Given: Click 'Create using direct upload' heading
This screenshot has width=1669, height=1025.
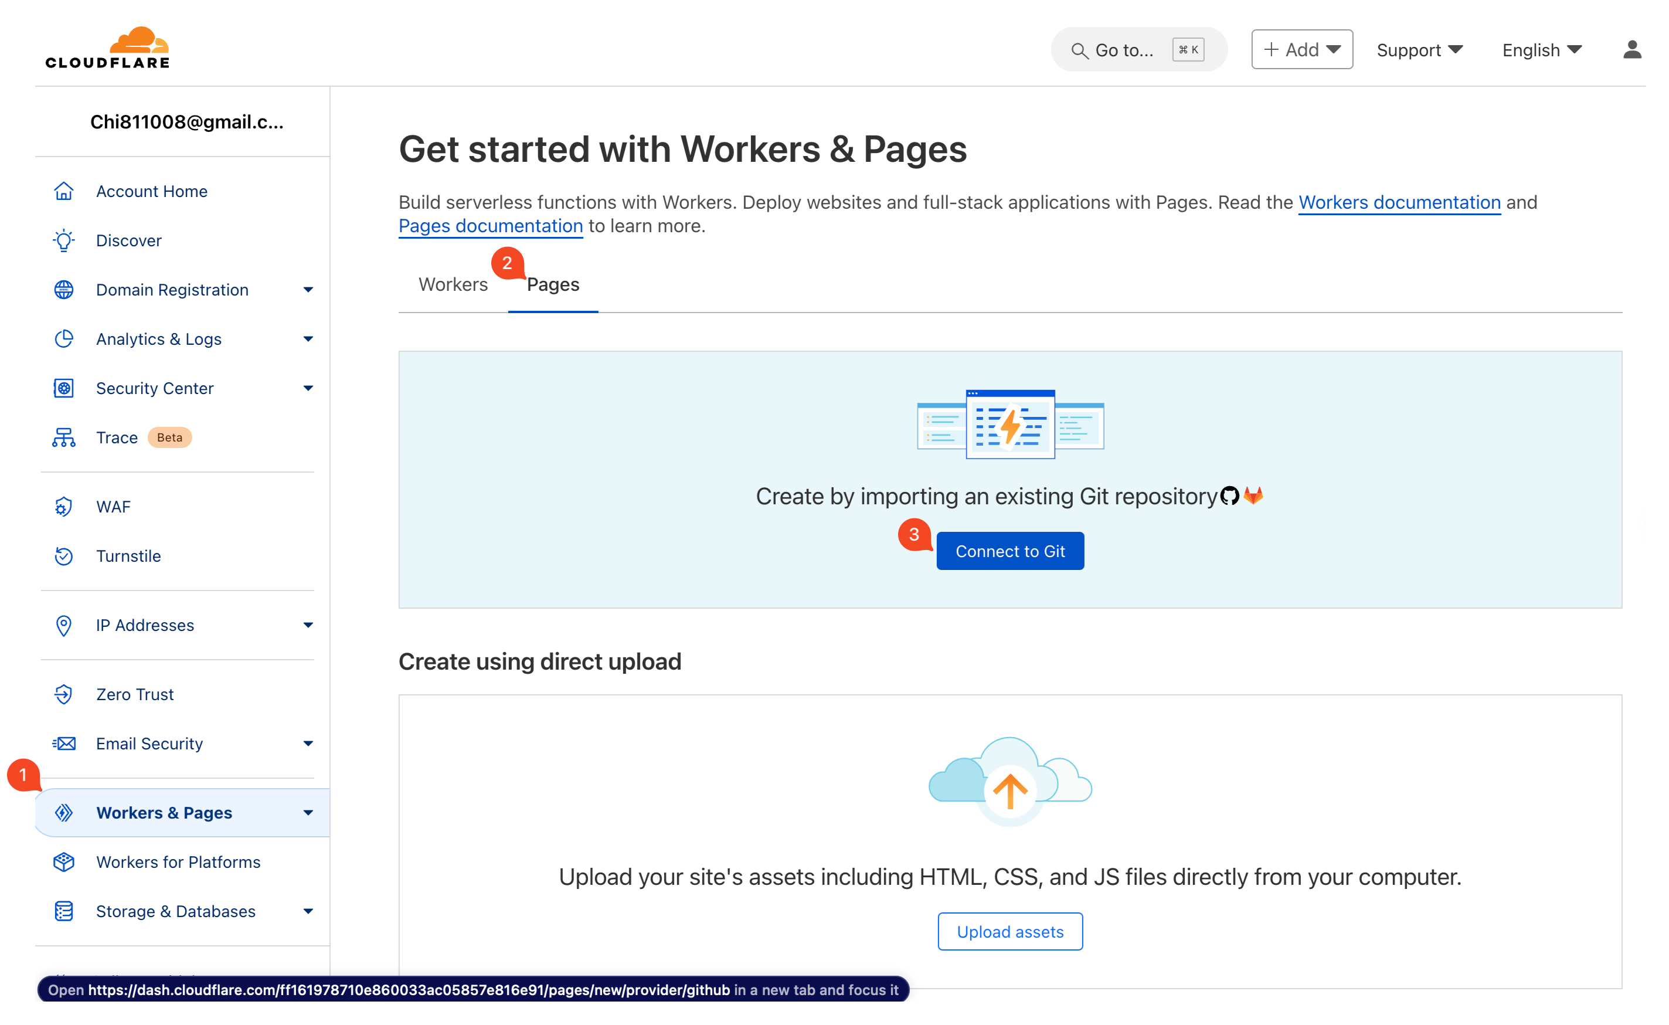Looking at the screenshot, I should tap(539, 661).
